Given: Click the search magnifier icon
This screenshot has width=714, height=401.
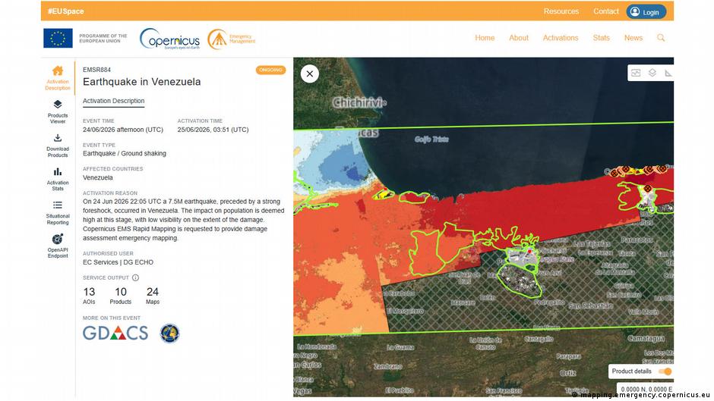Looking at the screenshot, I should point(661,38).
